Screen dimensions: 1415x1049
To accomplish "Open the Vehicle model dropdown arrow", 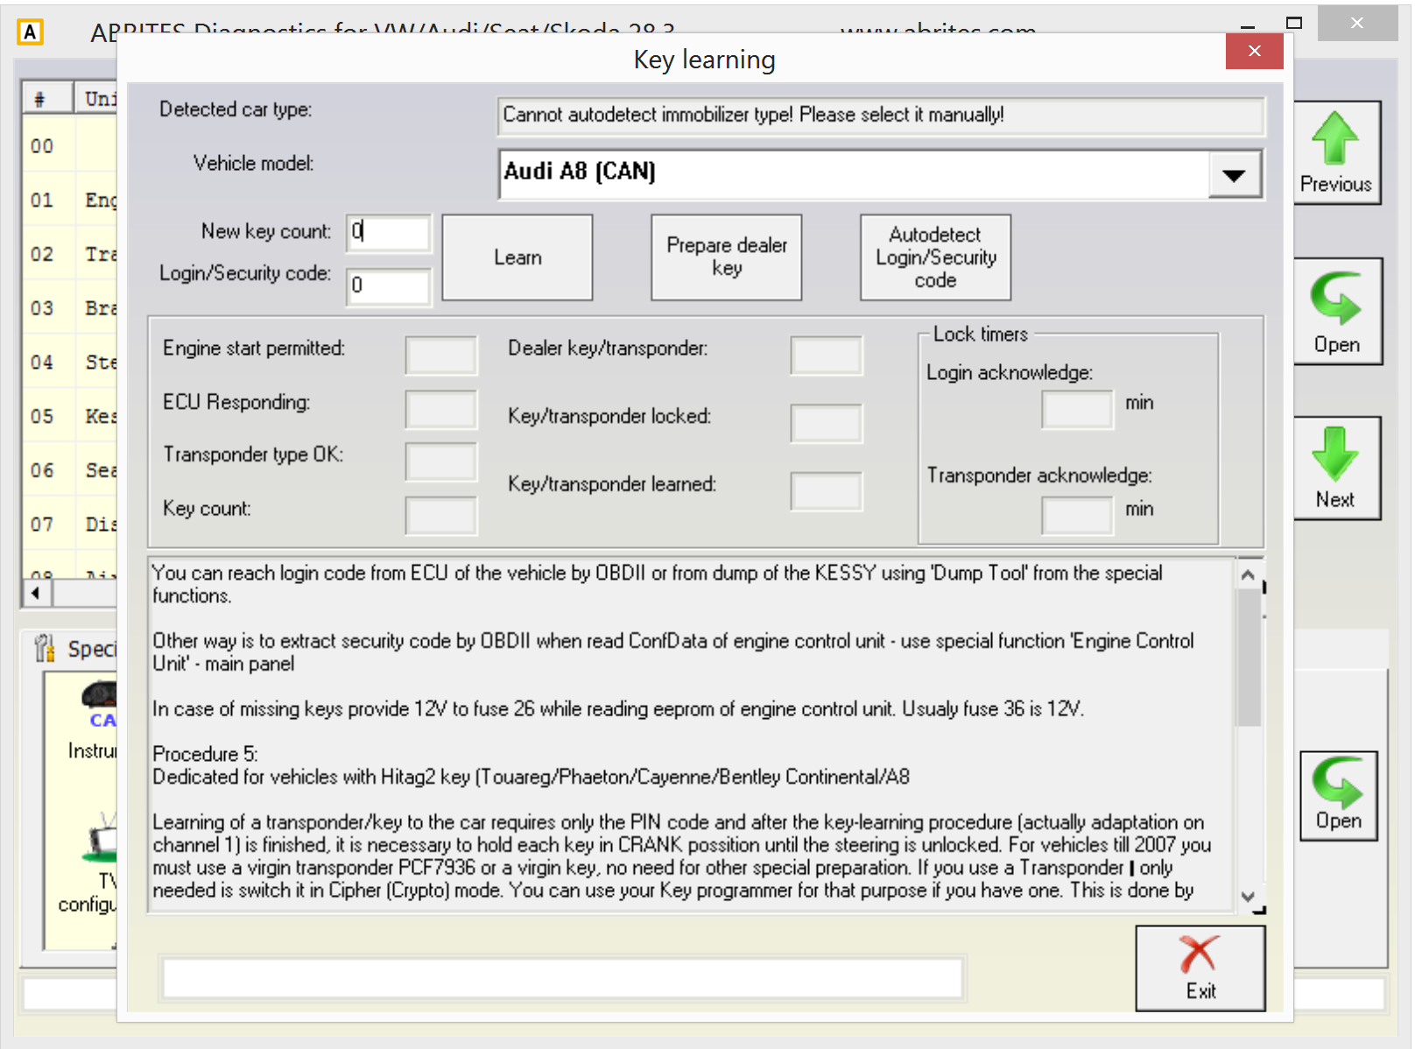I will 1234,175.
